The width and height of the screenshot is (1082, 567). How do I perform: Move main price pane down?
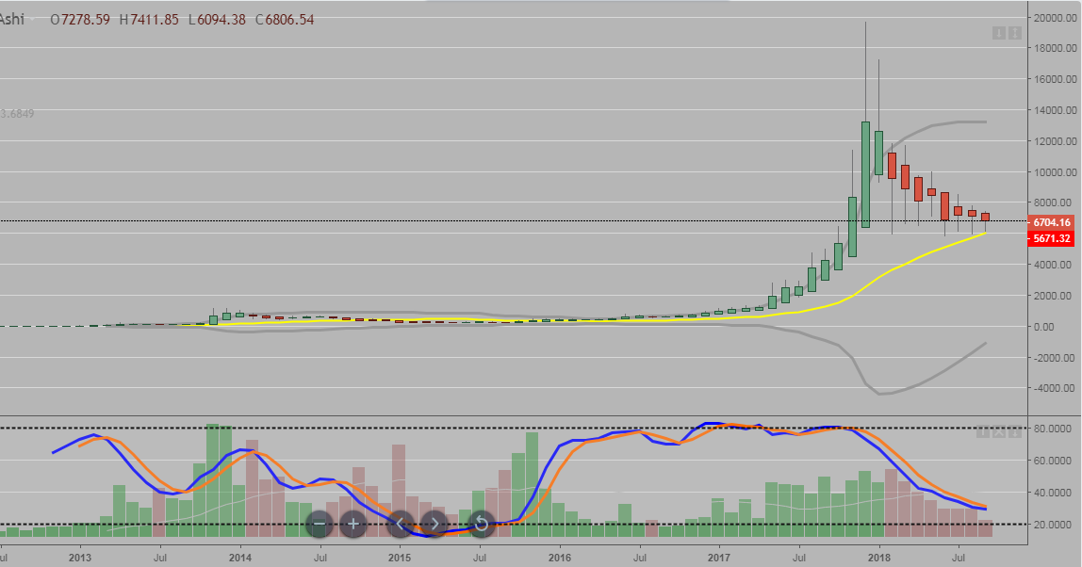point(998,33)
